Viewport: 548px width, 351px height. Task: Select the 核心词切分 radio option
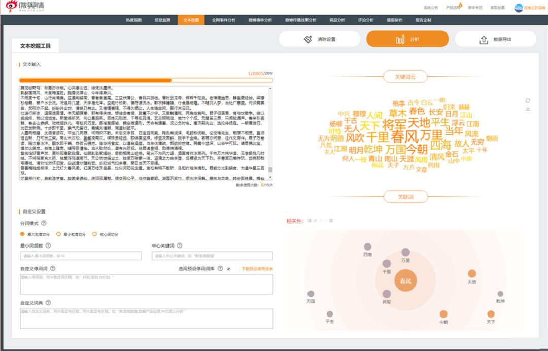click(94, 234)
